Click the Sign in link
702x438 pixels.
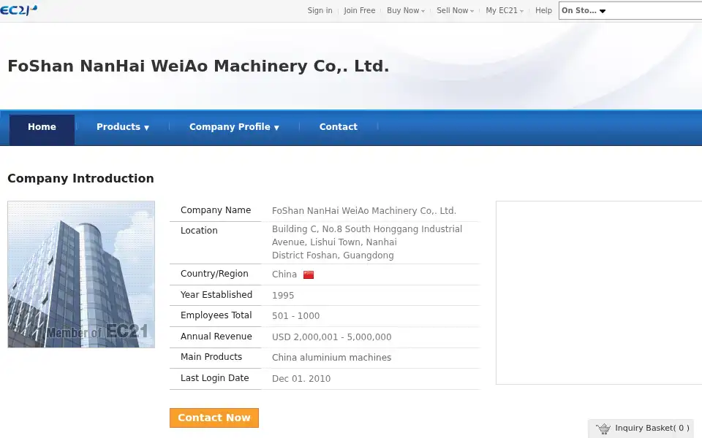320,10
